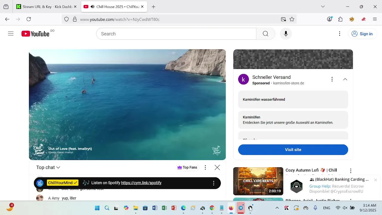Click the Sign in button
This screenshot has width=382, height=215.
point(362,34)
